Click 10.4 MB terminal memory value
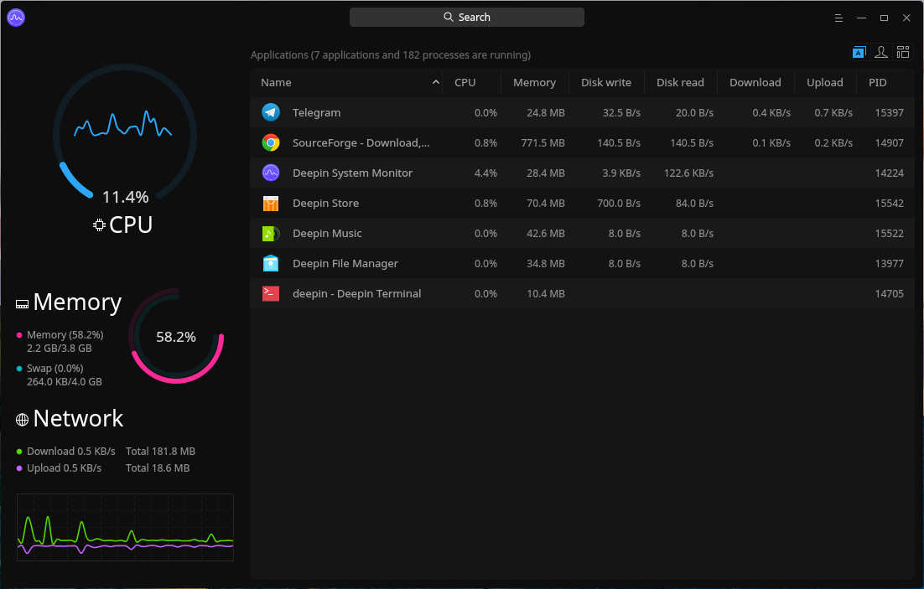The height and width of the screenshot is (589, 924). click(x=546, y=293)
